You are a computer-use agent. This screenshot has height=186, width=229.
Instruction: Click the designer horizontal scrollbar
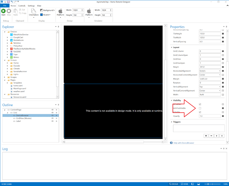click(x=104, y=142)
